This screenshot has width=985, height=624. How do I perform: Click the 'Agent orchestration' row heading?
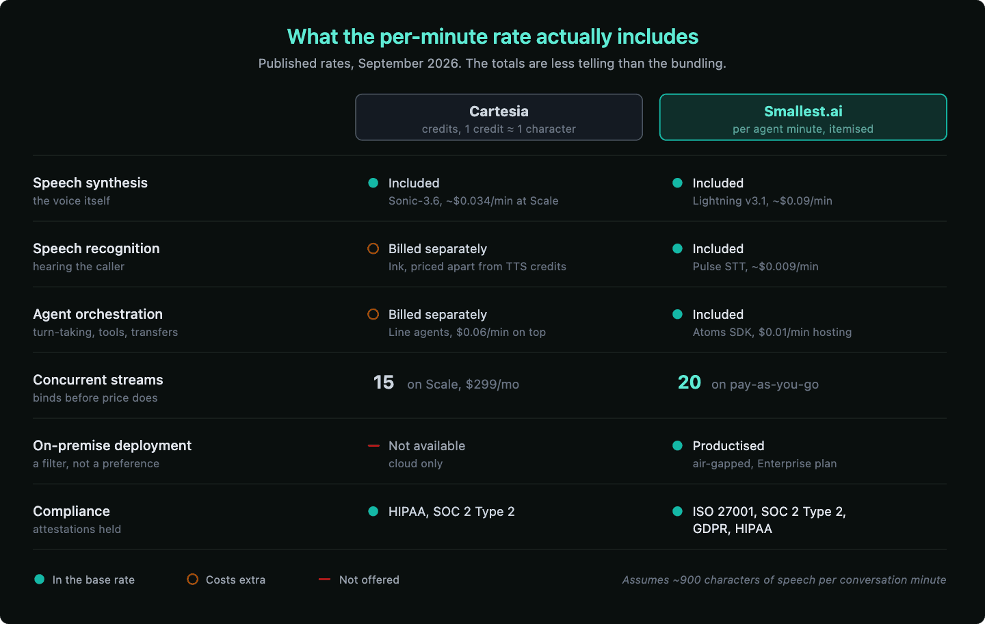98,314
